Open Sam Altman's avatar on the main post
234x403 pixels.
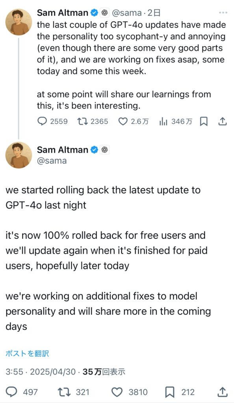tap(19, 155)
